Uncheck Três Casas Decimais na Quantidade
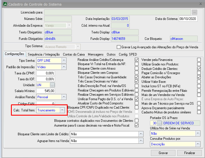The height and width of the screenshot is (158, 205). click(137, 77)
